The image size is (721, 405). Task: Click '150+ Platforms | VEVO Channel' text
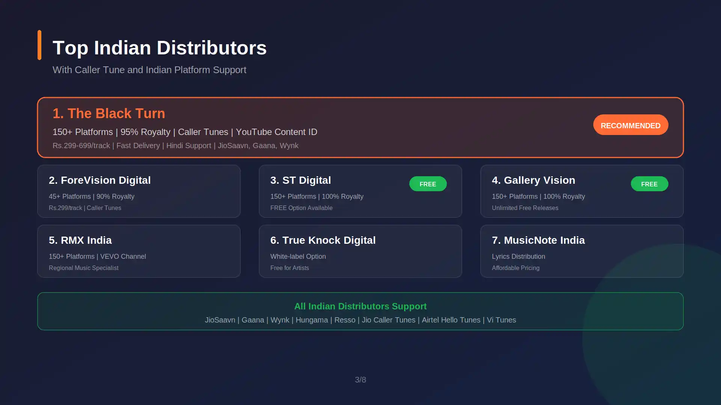[97, 256]
